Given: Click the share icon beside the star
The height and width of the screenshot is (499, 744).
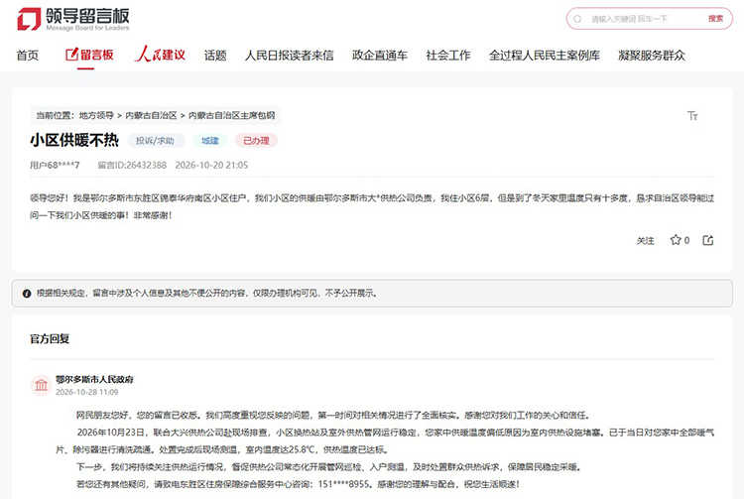Looking at the screenshot, I should coord(707,240).
